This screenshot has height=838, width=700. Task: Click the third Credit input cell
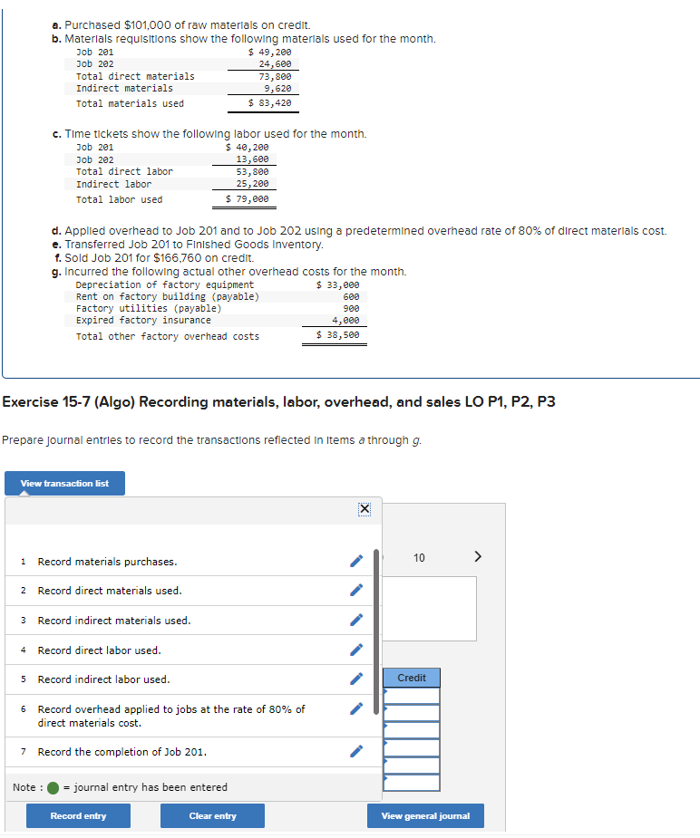click(x=412, y=730)
